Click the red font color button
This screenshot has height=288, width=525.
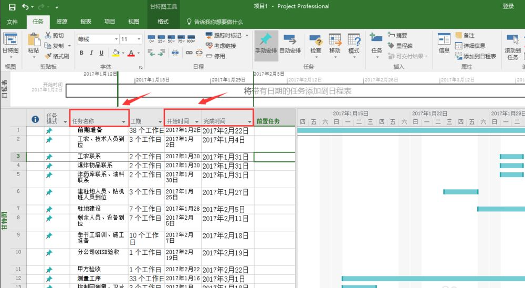tap(131, 53)
